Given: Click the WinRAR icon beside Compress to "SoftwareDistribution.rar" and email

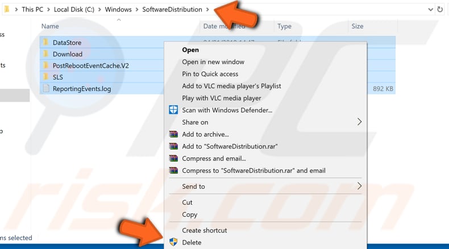Looking at the screenshot, I should (173, 171).
